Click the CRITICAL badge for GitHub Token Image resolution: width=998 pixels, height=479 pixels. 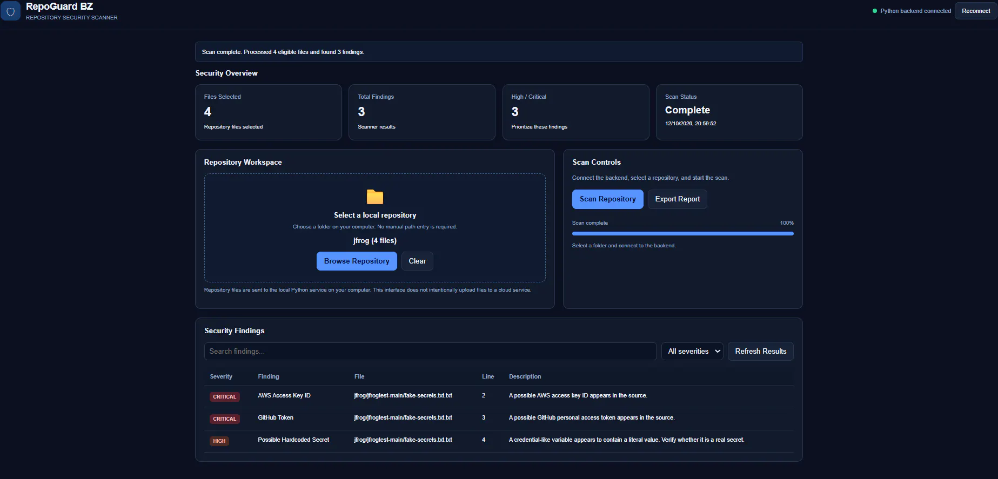(224, 419)
